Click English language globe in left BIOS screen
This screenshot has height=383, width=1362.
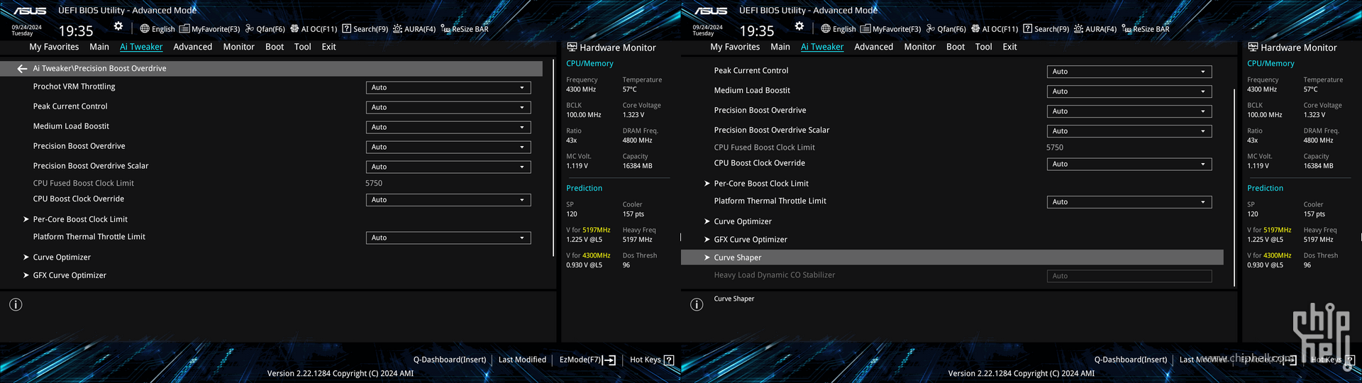[x=157, y=29]
